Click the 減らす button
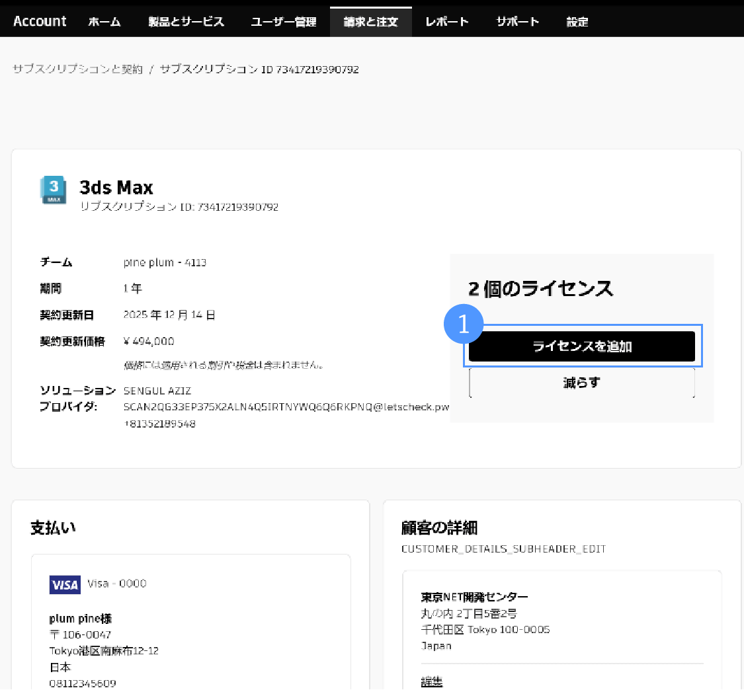 (581, 383)
